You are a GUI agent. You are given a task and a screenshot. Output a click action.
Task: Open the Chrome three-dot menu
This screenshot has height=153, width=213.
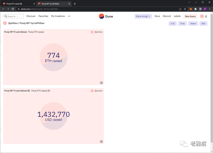coord(210,9)
